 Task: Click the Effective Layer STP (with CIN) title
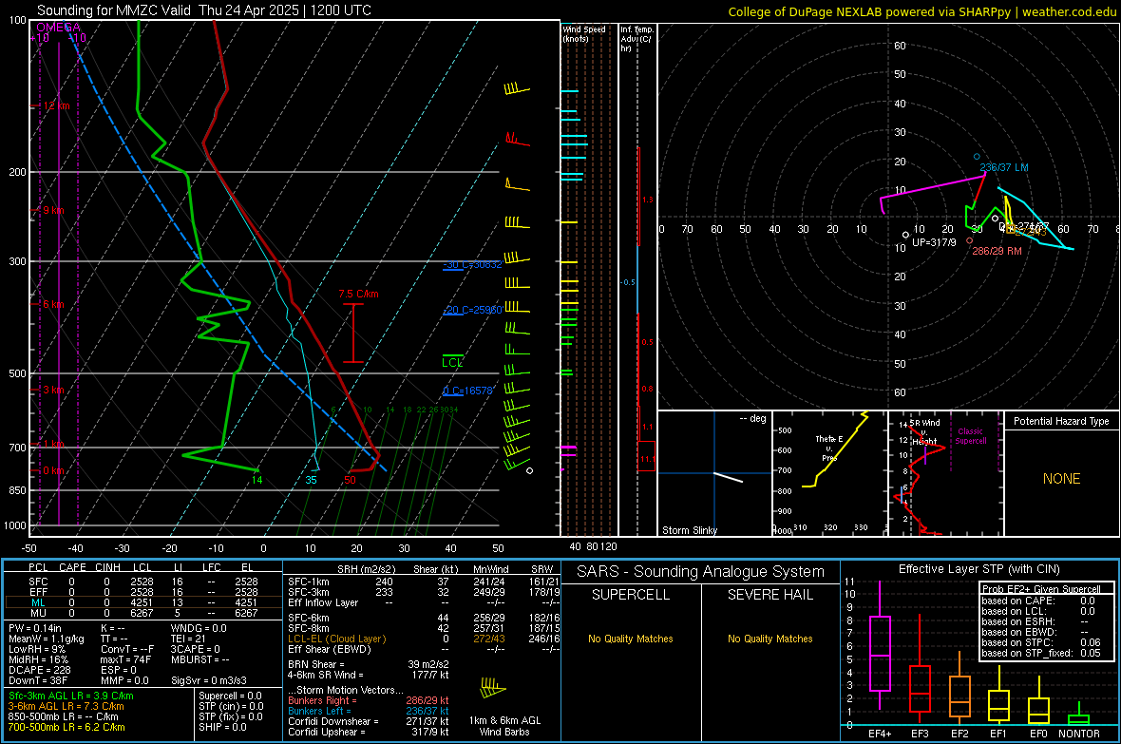click(x=979, y=569)
